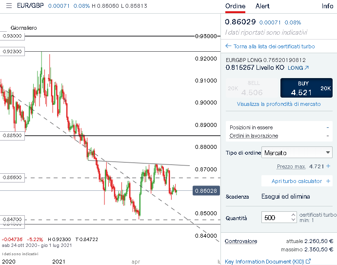Click the 0.88500 horizontal level label
The width and height of the screenshot is (337, 265).
coord(12,136)
